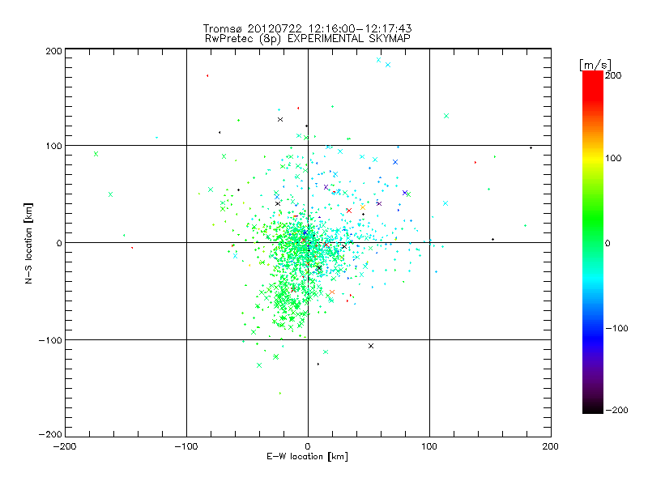
Task: Click the colorbar label '100'
Action: point(613,158)
